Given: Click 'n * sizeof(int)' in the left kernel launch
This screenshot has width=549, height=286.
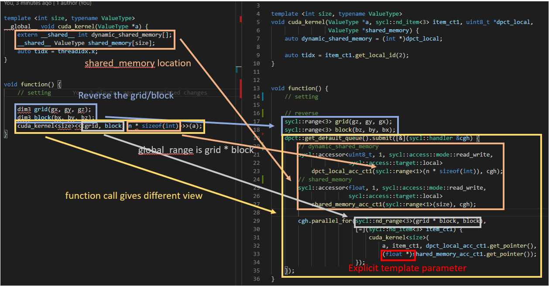Looking at the screenshot, I should pos(154,126).
